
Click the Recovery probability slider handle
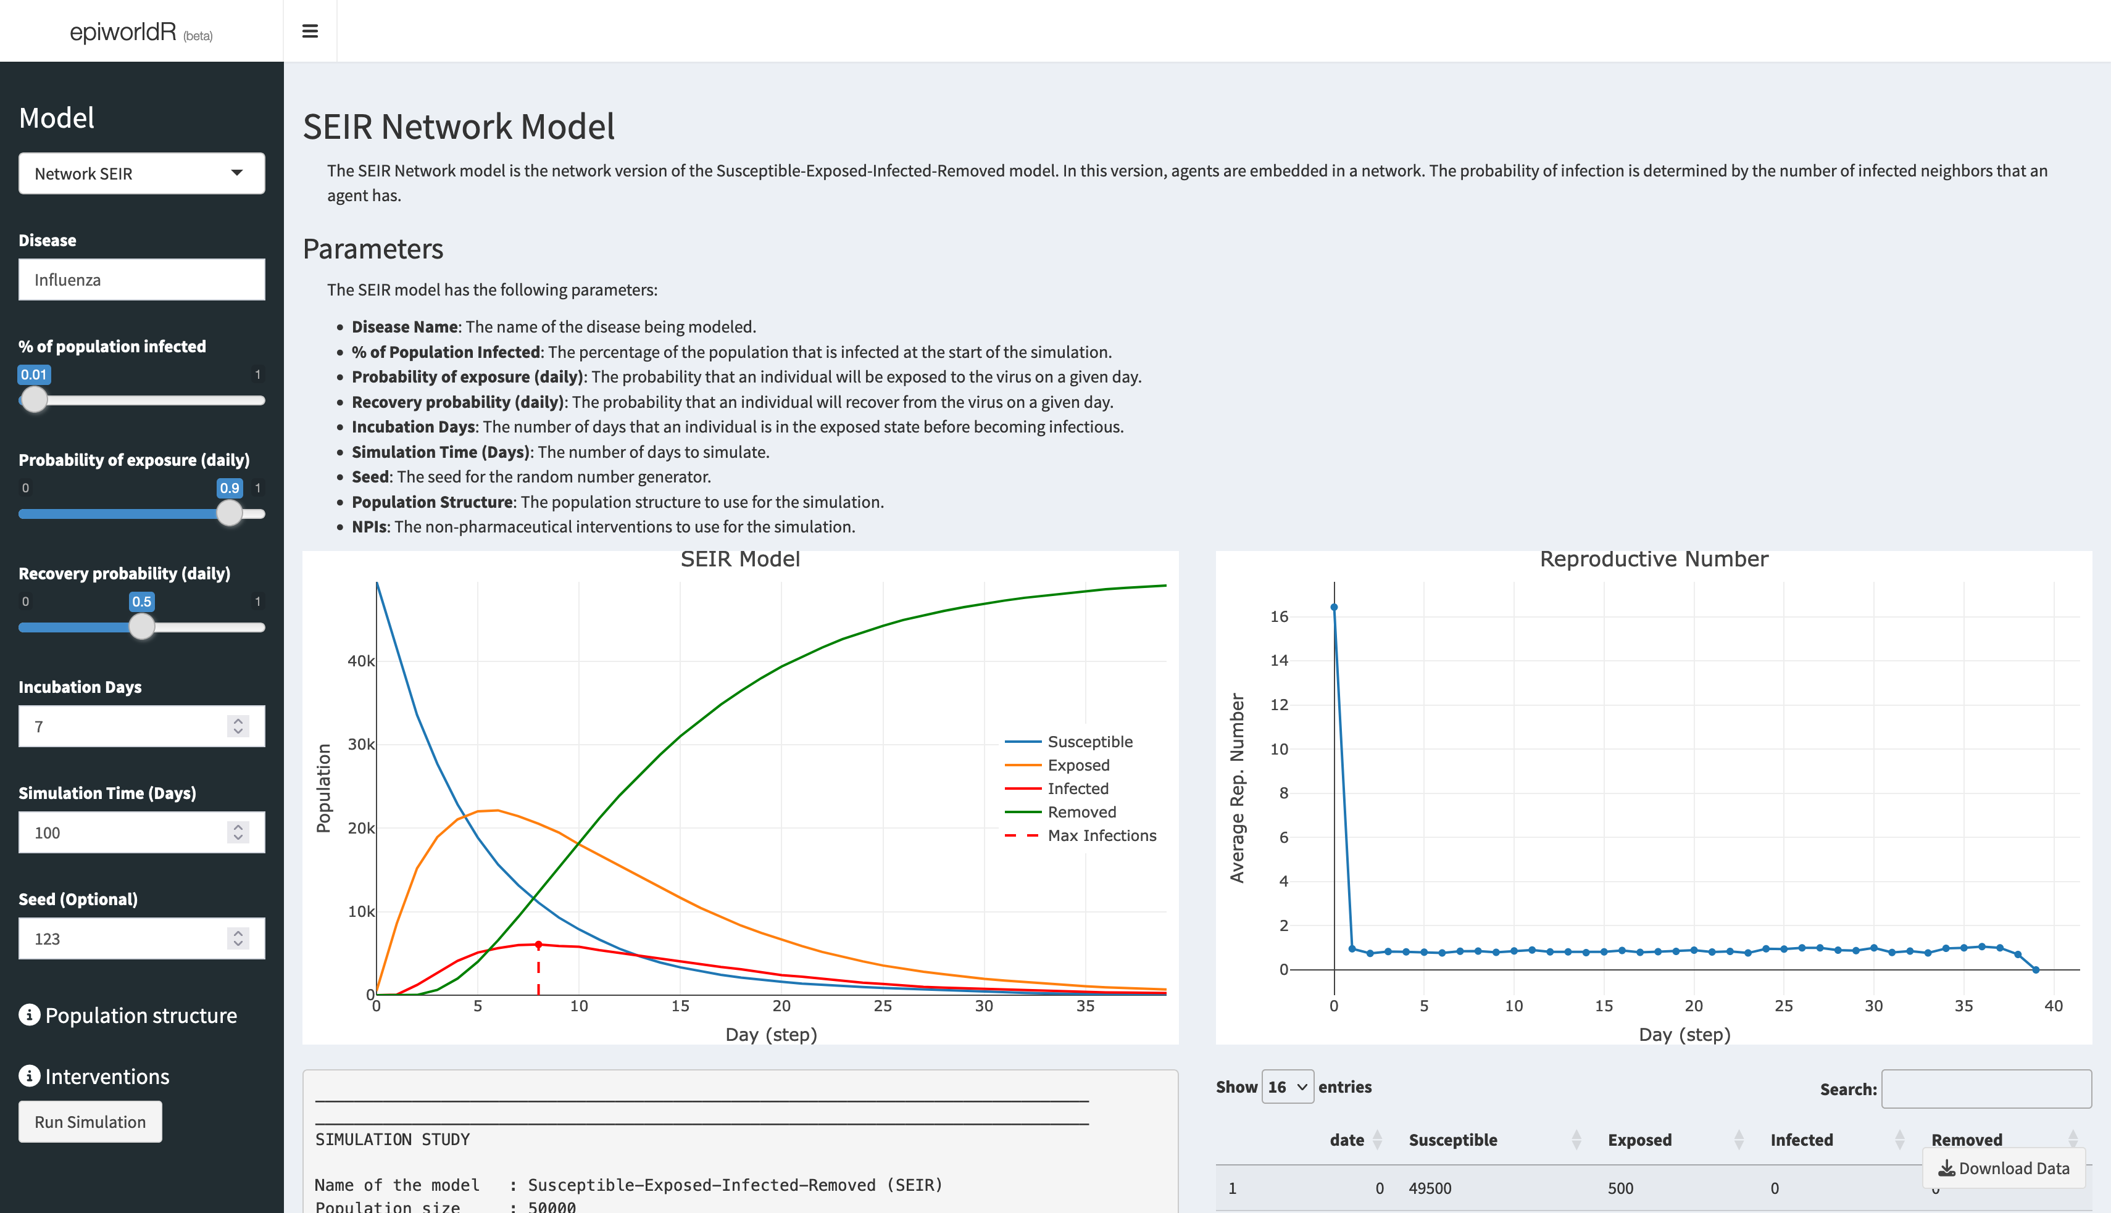142,626
